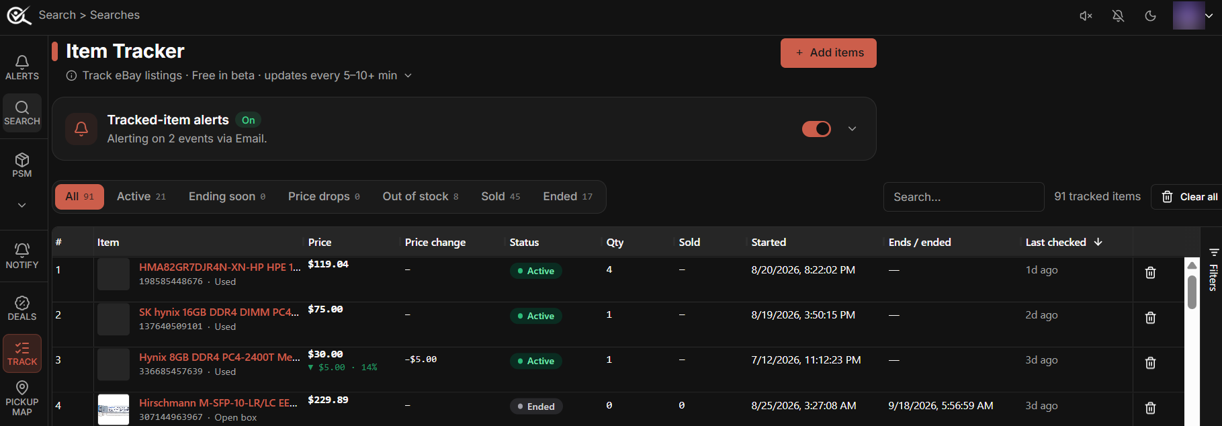The height and width of the screenshot is (426, 1222).
Task: Click the Active status badge in row 1
Action: 535,271
